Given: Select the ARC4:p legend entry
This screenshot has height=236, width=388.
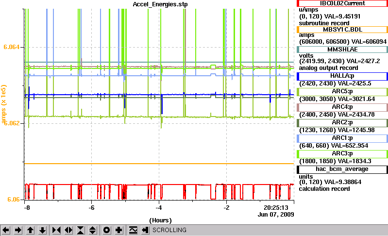Looking at the screenshot, I should tap(342, 107).
